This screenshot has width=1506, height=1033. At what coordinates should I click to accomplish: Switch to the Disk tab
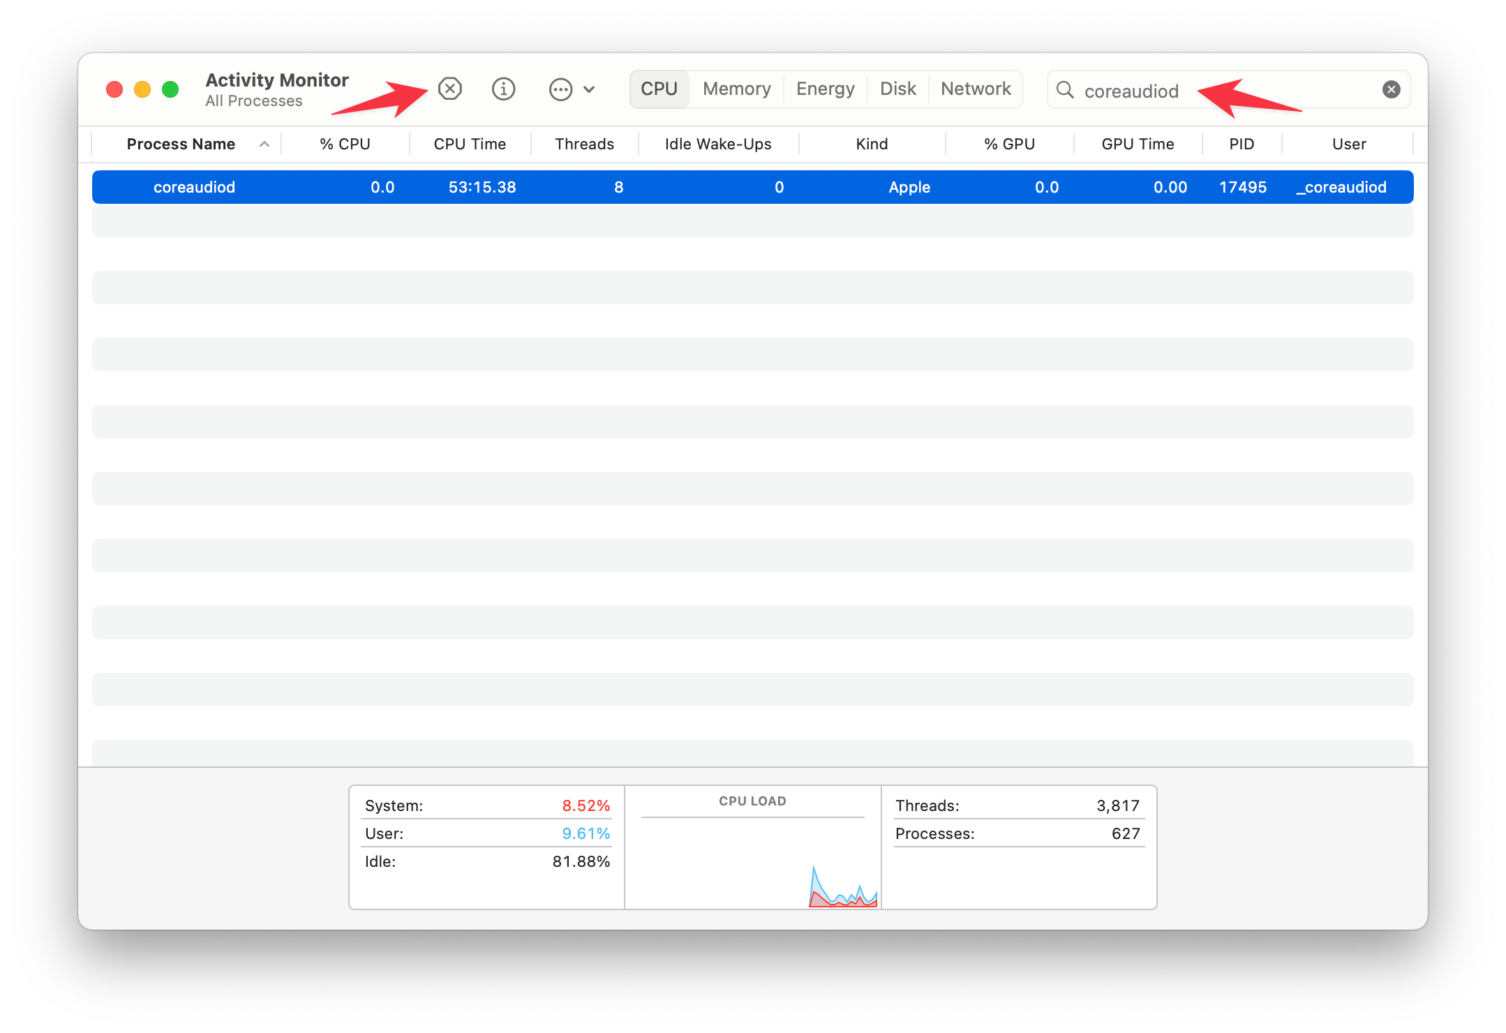pos(897,89)
